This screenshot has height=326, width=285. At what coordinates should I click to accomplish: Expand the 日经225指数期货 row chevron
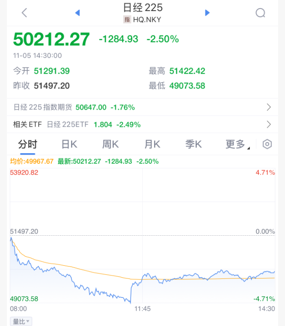(x=269, y=107)
